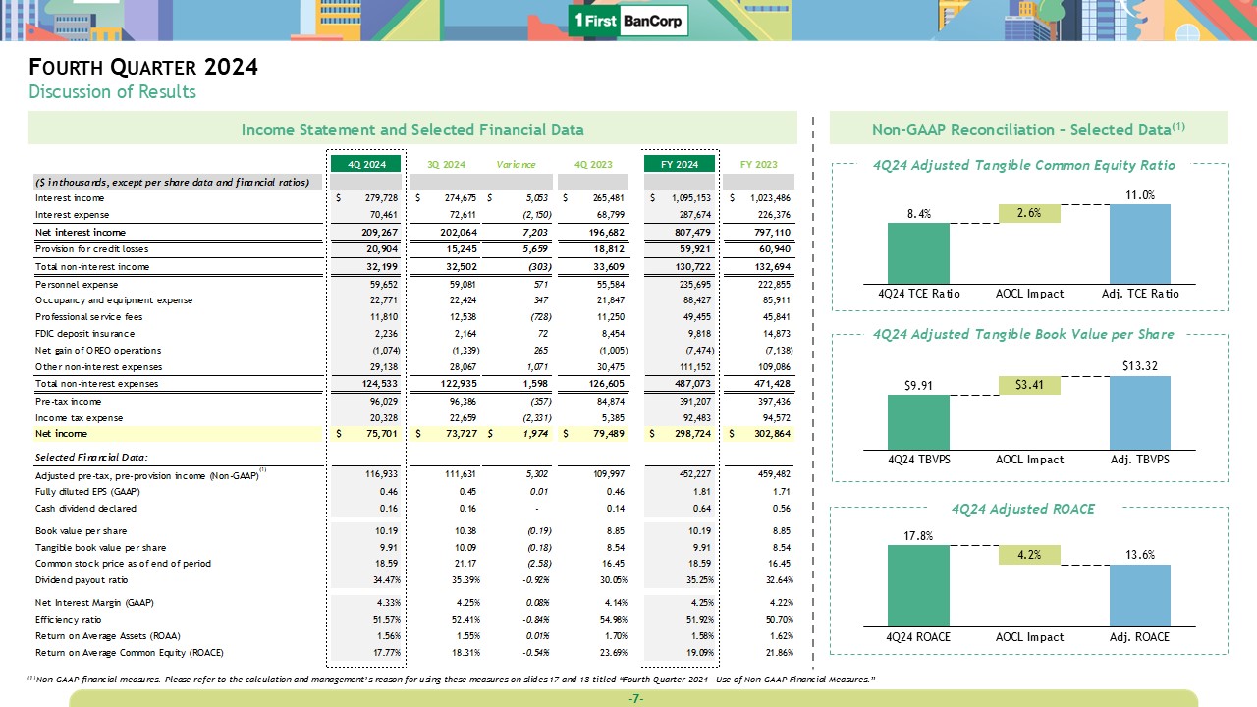Select the 2.6% AOCL Impact block
The width and height of the screenshot is (1257, 707).
click(x=1029, y=213)
